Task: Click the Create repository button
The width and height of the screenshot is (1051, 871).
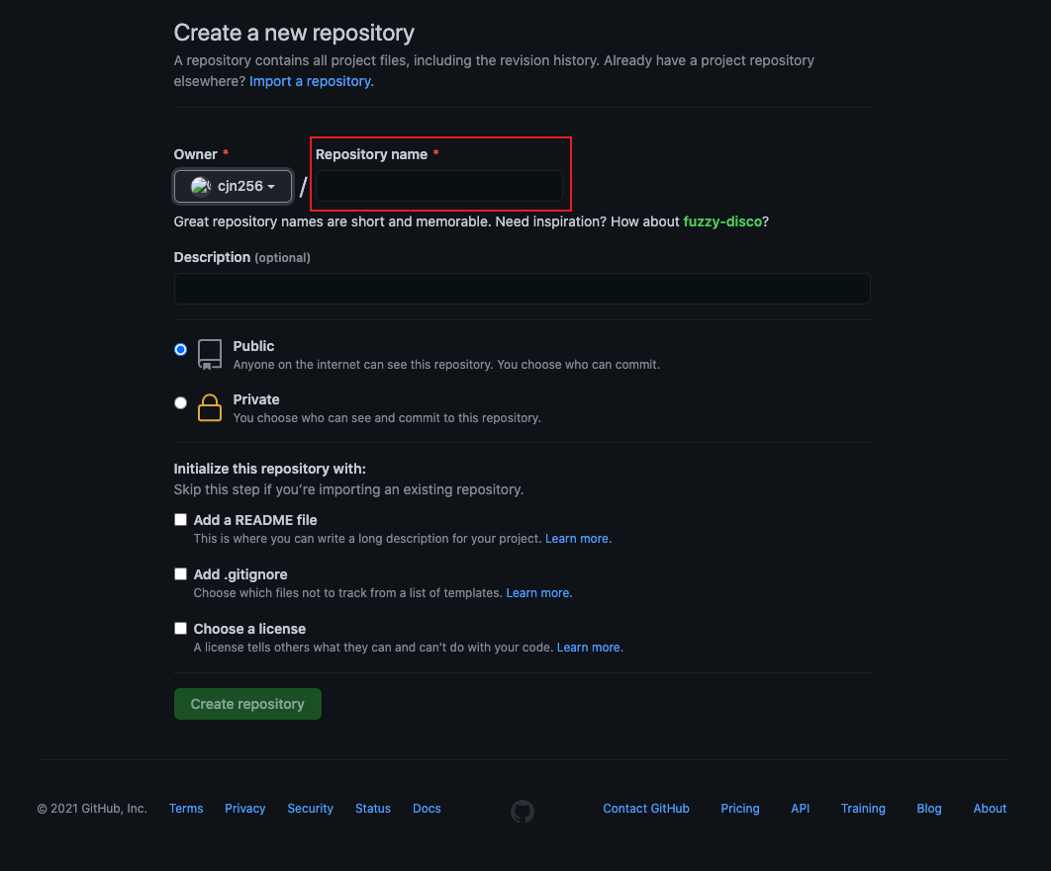Action: pos(247,704)
